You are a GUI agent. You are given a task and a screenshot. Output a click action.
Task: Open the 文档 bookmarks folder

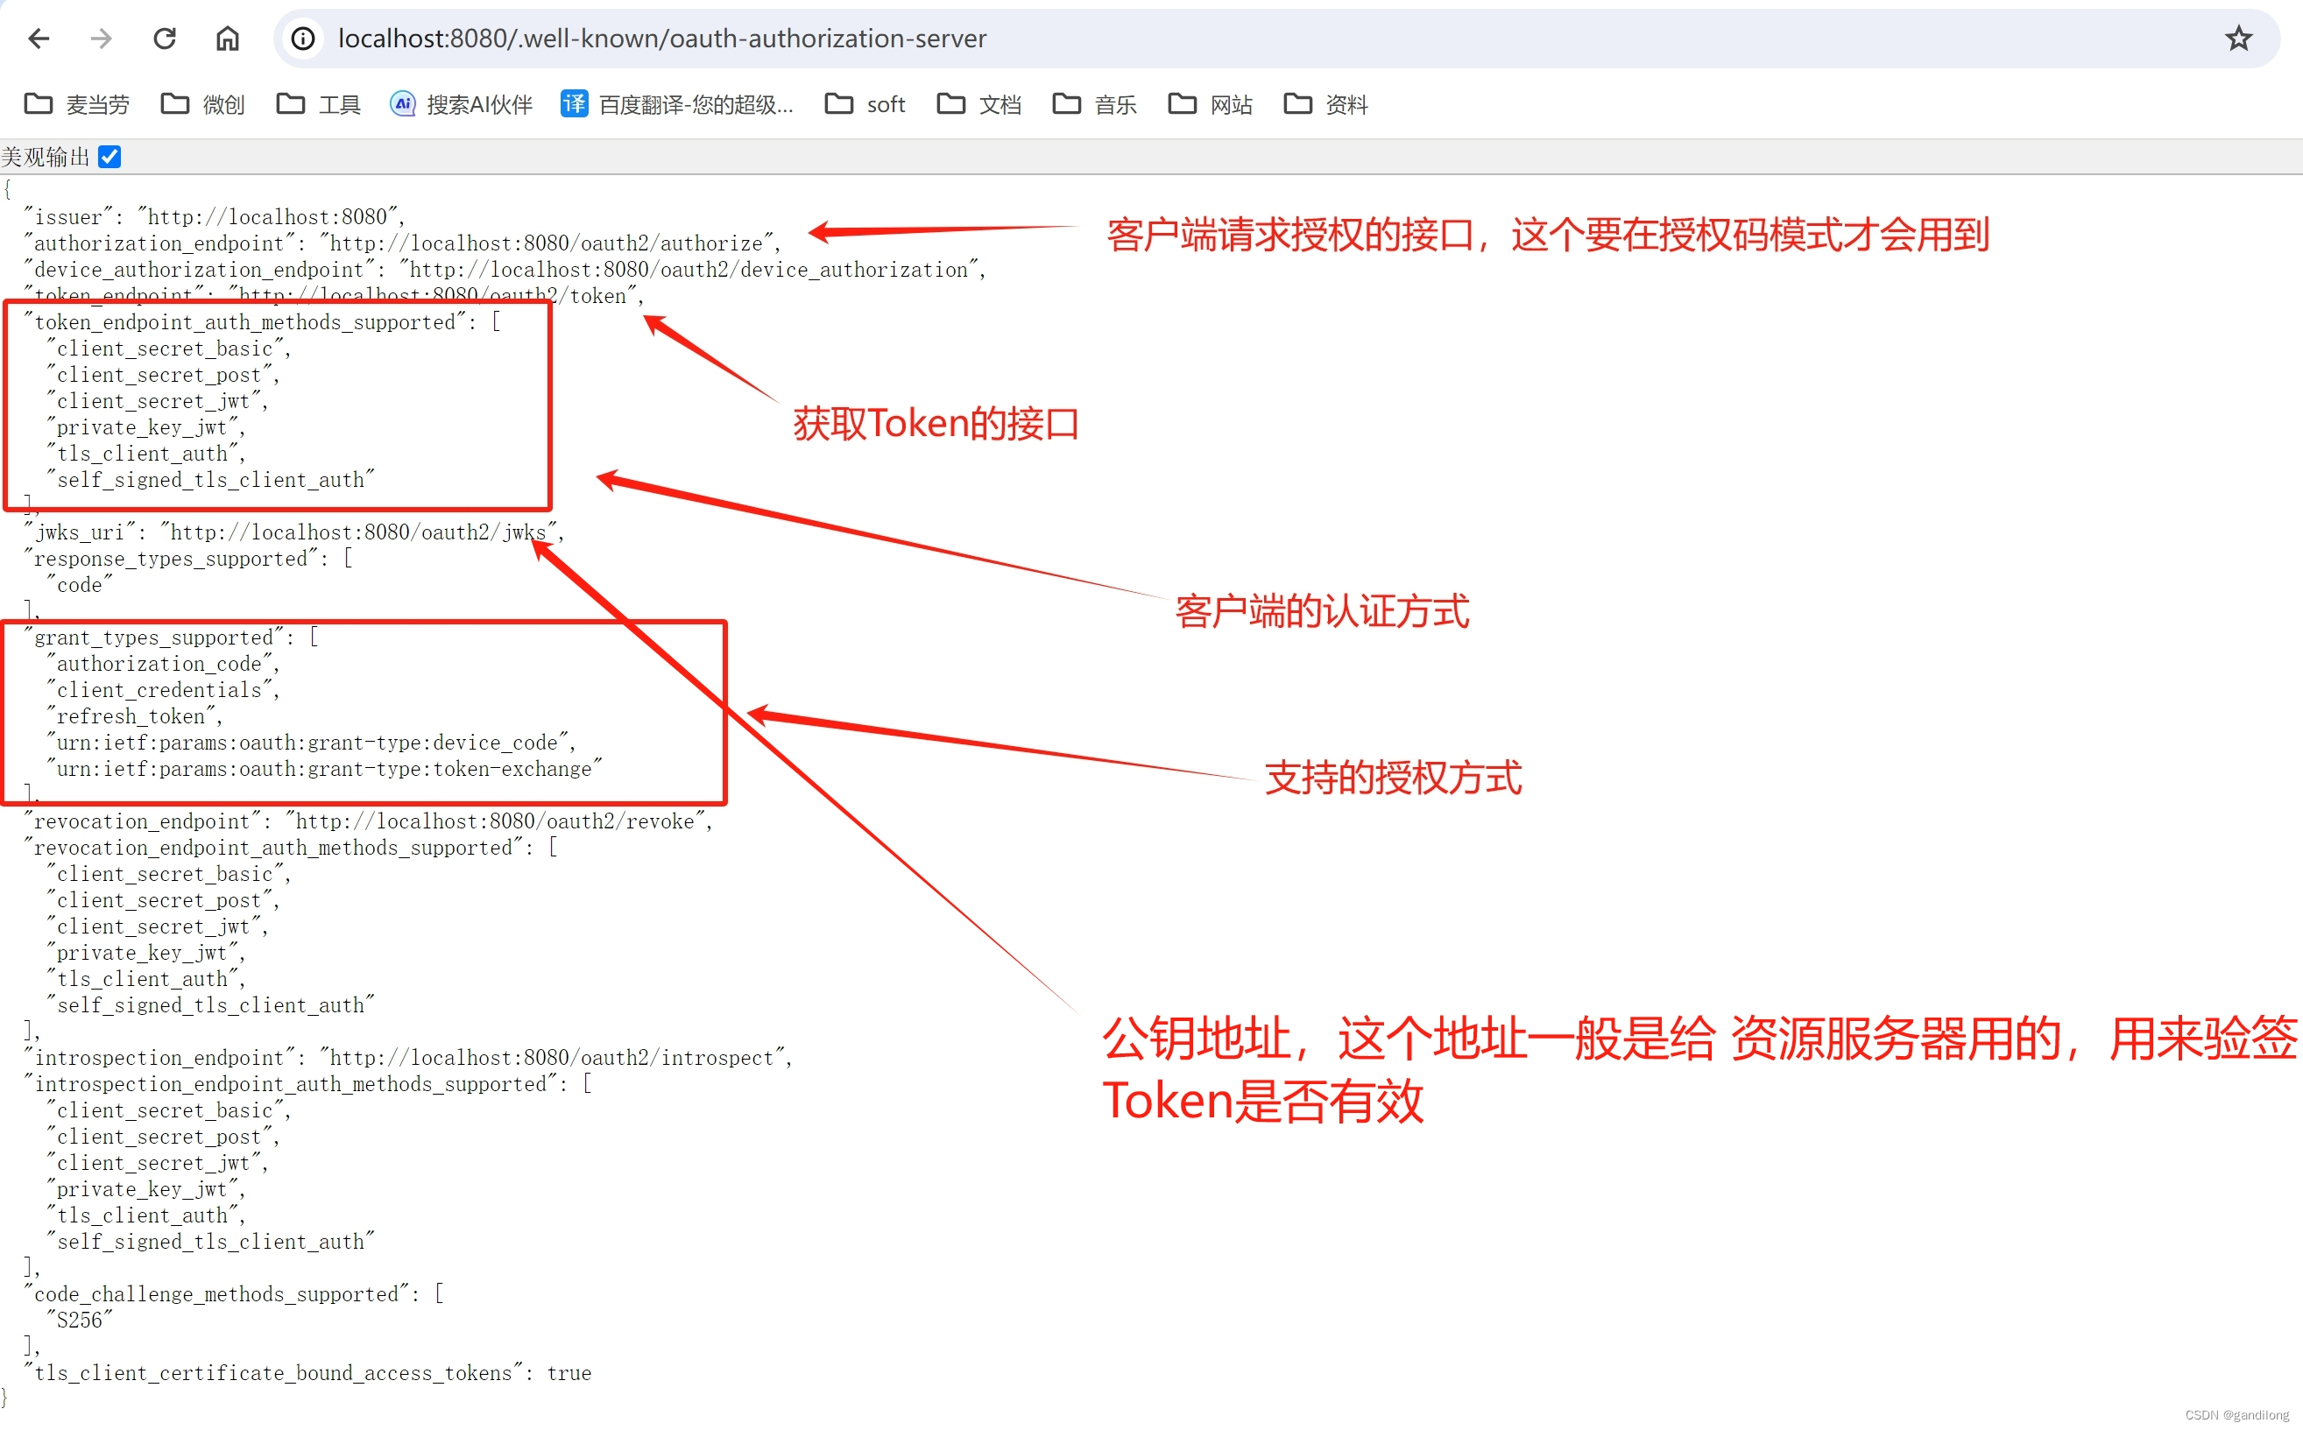click(x=978, y=104)
